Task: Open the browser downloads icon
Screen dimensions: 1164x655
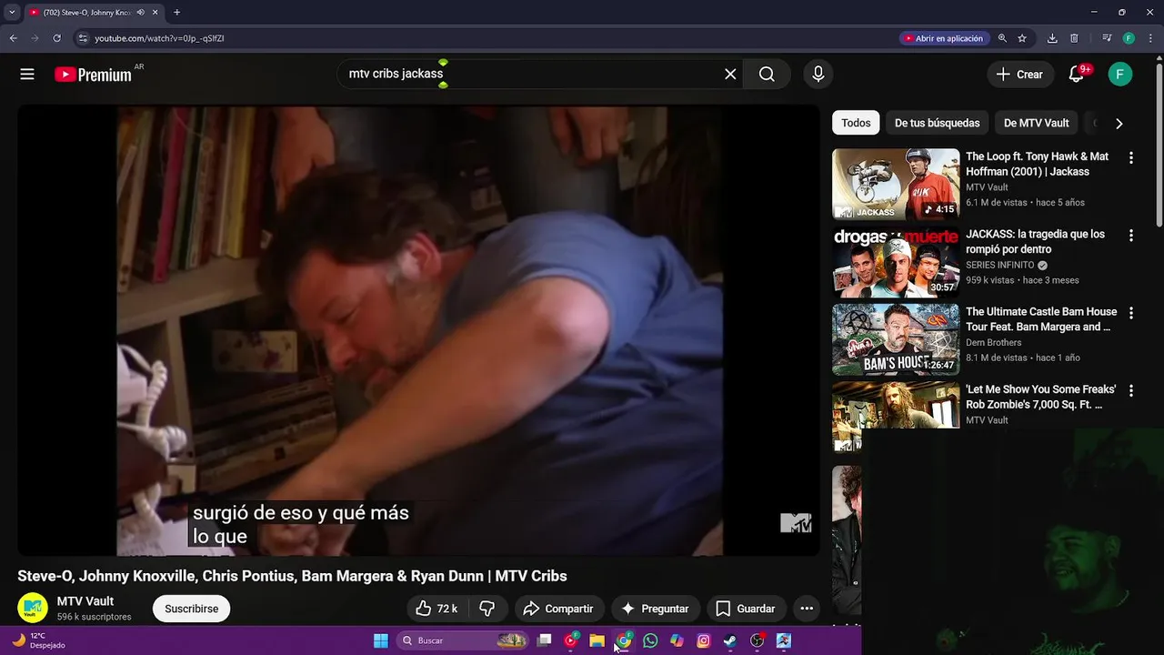Action: click(x=1052, y=38)
